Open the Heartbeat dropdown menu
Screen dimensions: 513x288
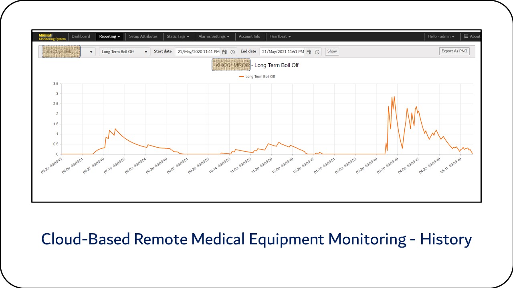pos(280,36)
